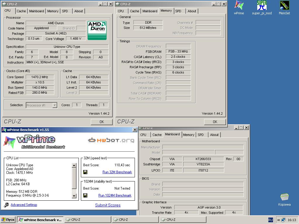
Task: Click the save floppy icon under 32M test
Action: (86, 172)
